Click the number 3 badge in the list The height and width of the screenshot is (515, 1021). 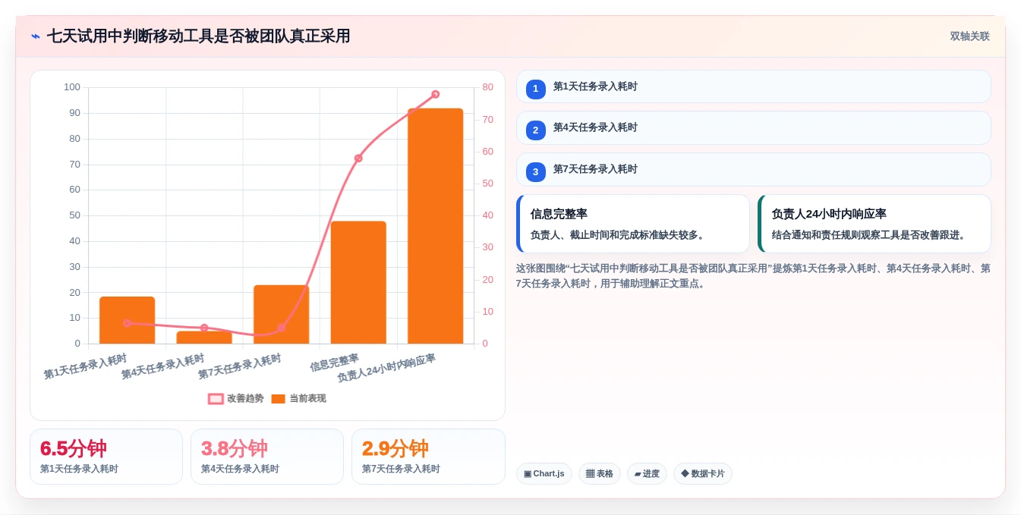click(535, 172)
